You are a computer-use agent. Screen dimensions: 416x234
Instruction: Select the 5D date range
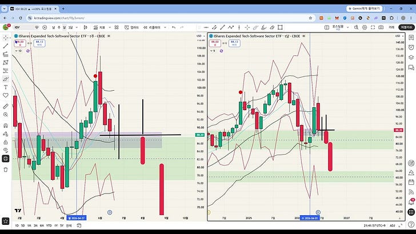coord(23,225)
